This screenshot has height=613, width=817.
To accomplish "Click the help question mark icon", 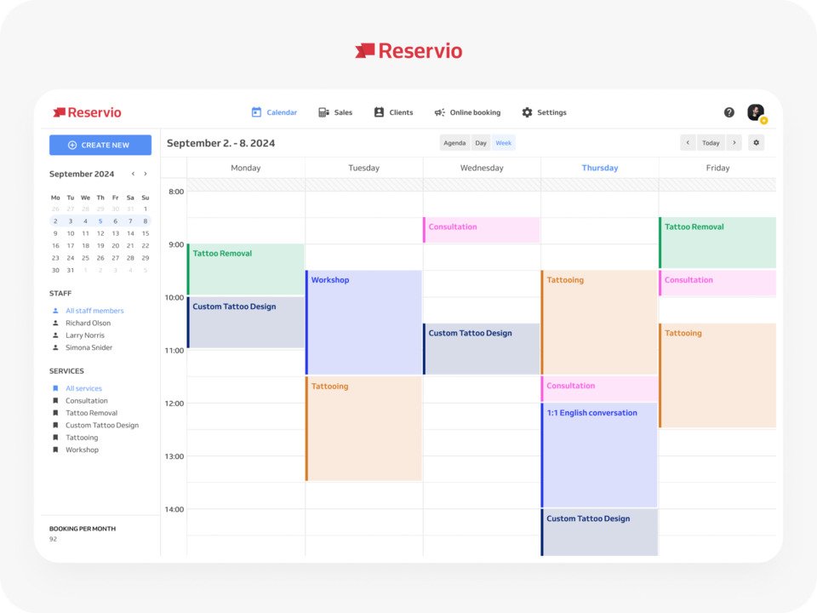I will pos(729,112).
